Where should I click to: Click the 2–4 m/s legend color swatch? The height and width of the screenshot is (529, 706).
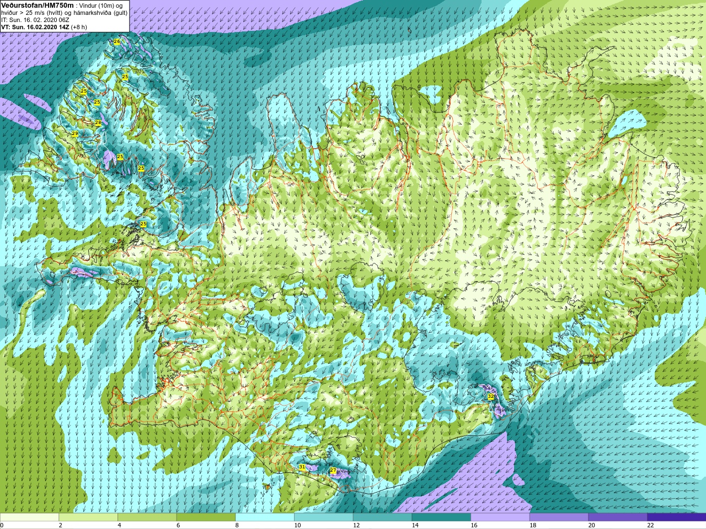pos(88,517)
